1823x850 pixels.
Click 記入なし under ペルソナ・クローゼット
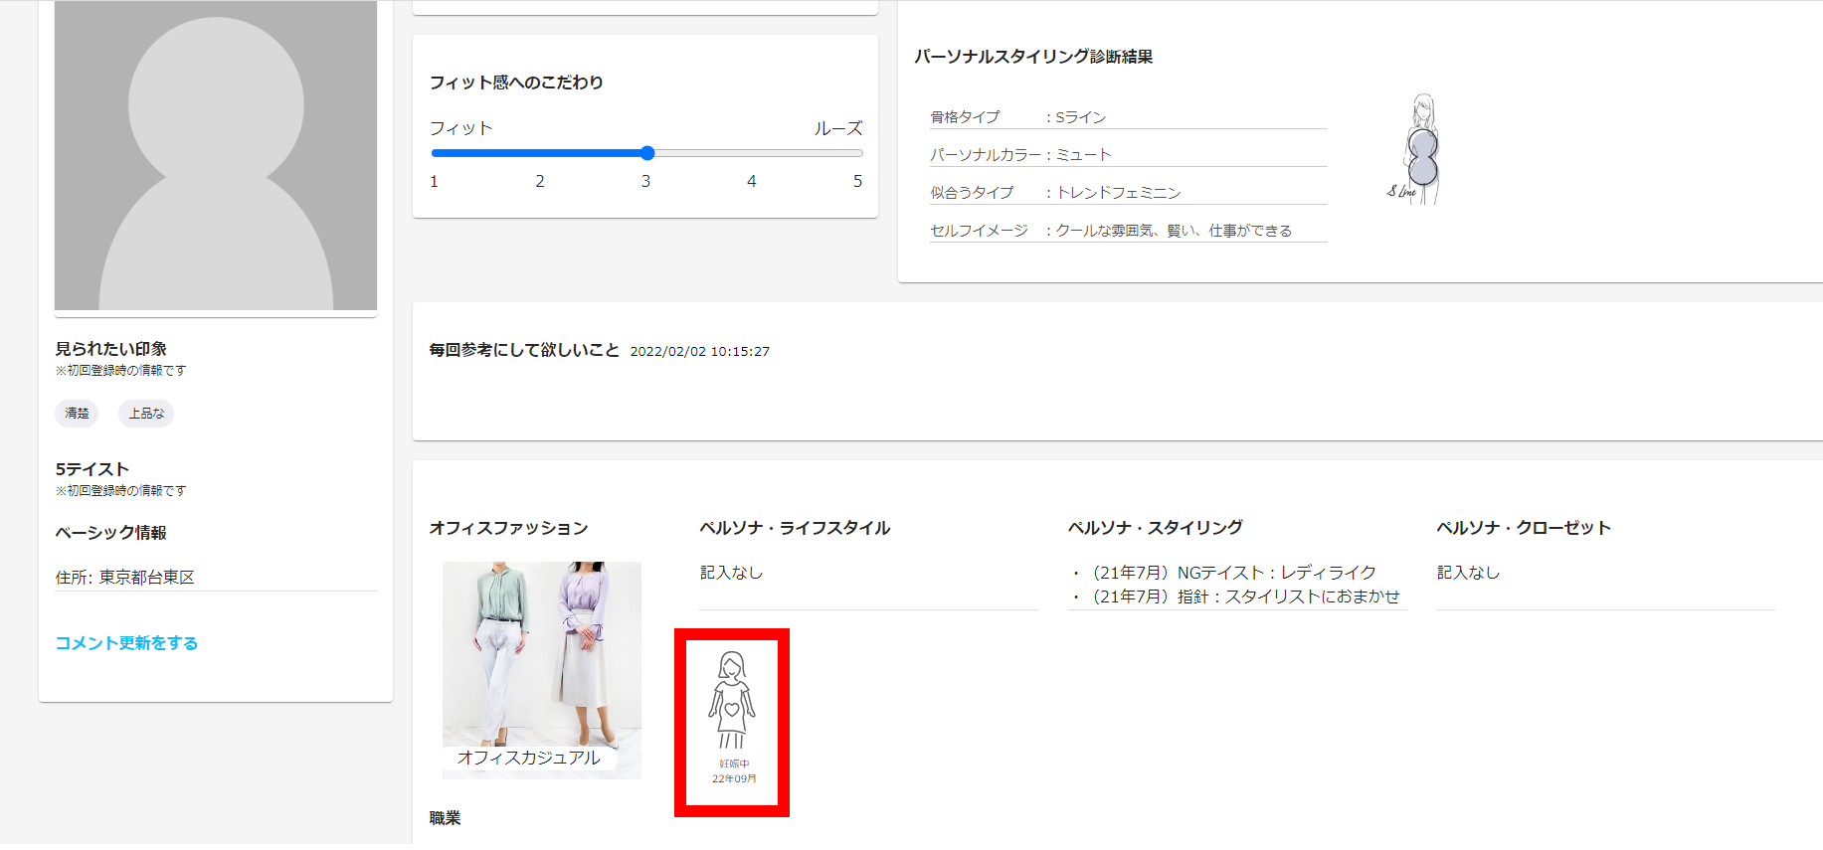click(x=1468, y=573)
